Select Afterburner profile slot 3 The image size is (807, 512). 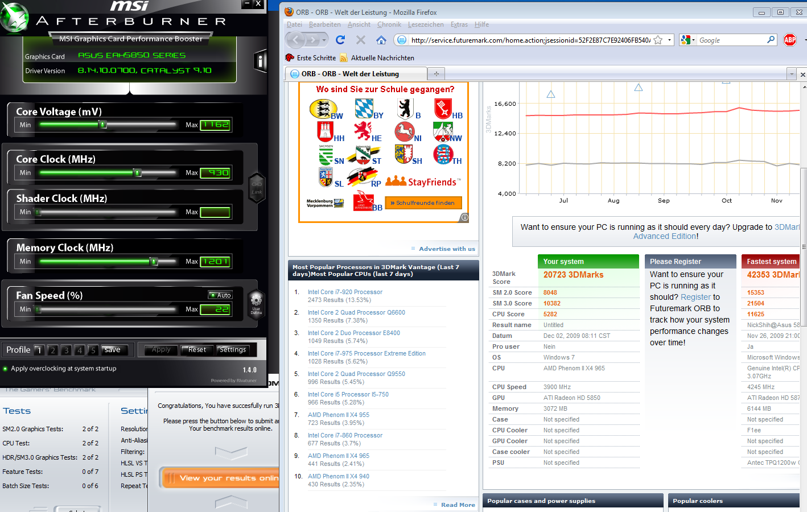(x=66, y=350)
